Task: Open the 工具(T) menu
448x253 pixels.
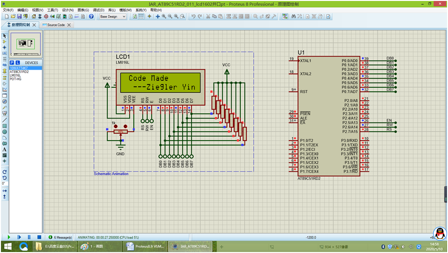Action: point(53,10)
